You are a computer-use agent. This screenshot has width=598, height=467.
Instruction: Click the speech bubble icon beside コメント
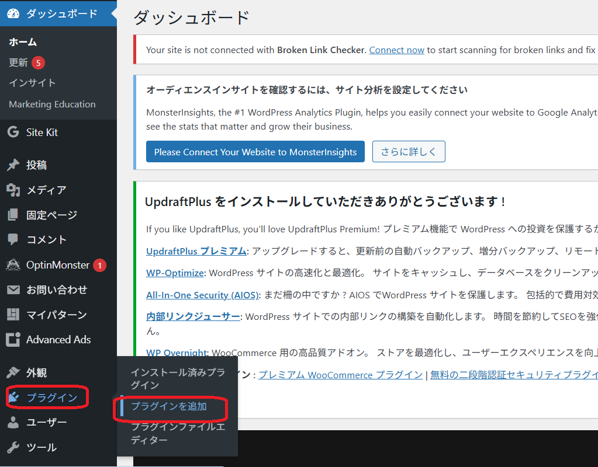[13, 239]
